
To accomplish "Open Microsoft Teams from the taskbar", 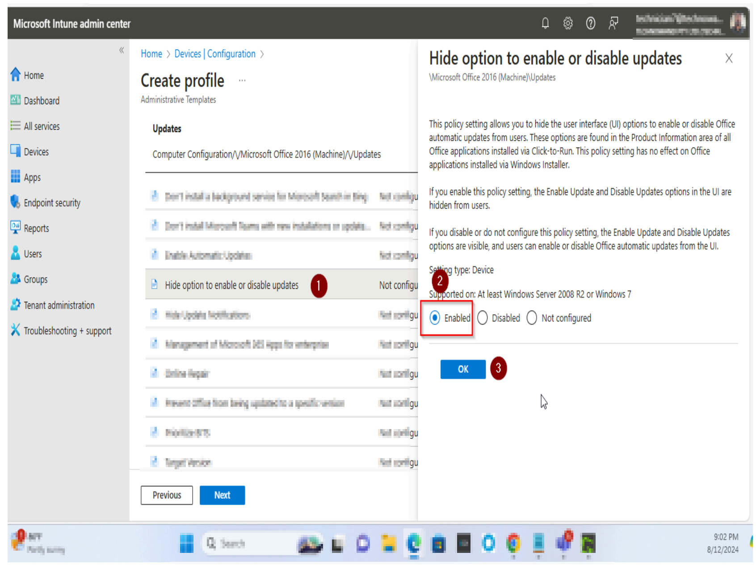I will [563, 543].
